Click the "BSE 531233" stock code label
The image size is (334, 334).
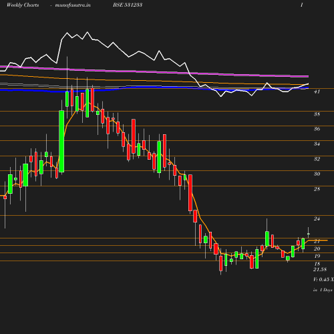click(128, 5)
